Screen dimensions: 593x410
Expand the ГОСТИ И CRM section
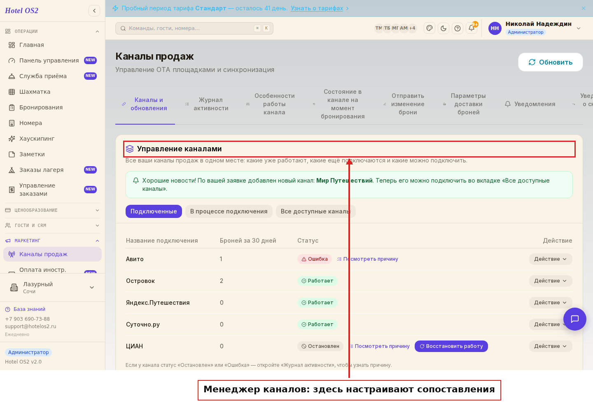point(52,225)
